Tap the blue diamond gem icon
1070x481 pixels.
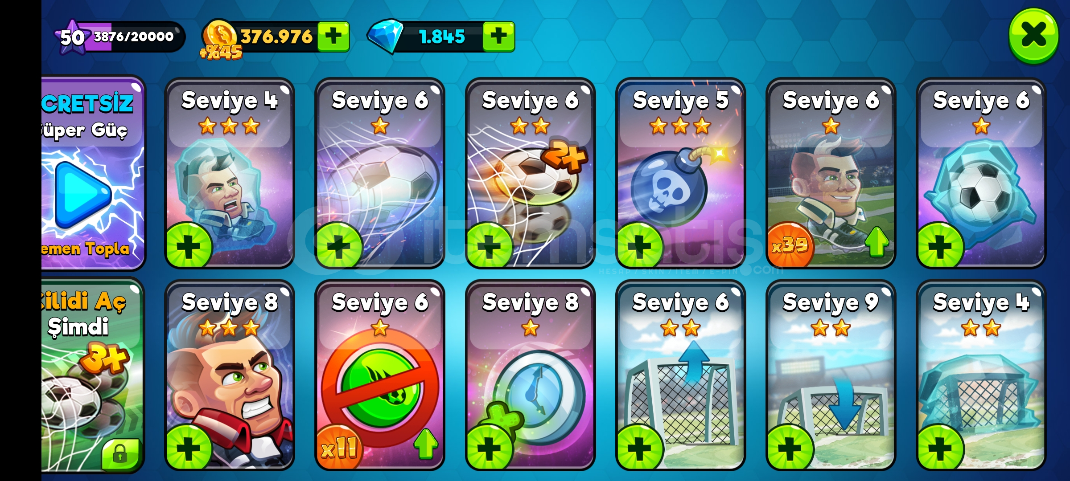[x=384, y=36]
